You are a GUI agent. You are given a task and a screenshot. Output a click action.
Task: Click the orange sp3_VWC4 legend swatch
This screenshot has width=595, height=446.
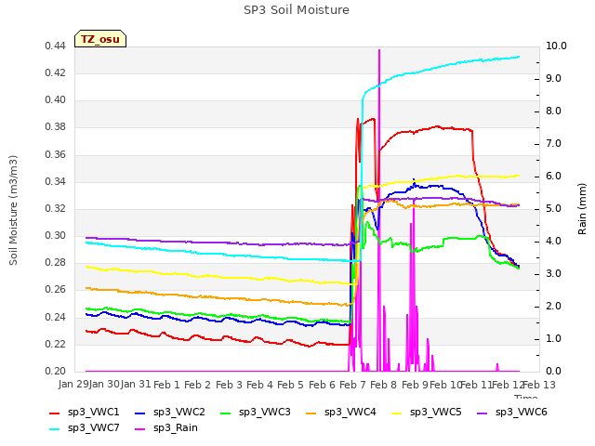311,413
